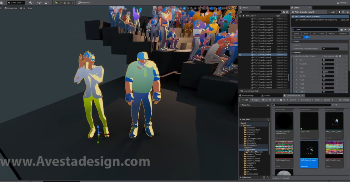Image resolution: width=350 pixels, height=182 pixels.
Task: Click the viewport Show button
Action: click(30, 8)
